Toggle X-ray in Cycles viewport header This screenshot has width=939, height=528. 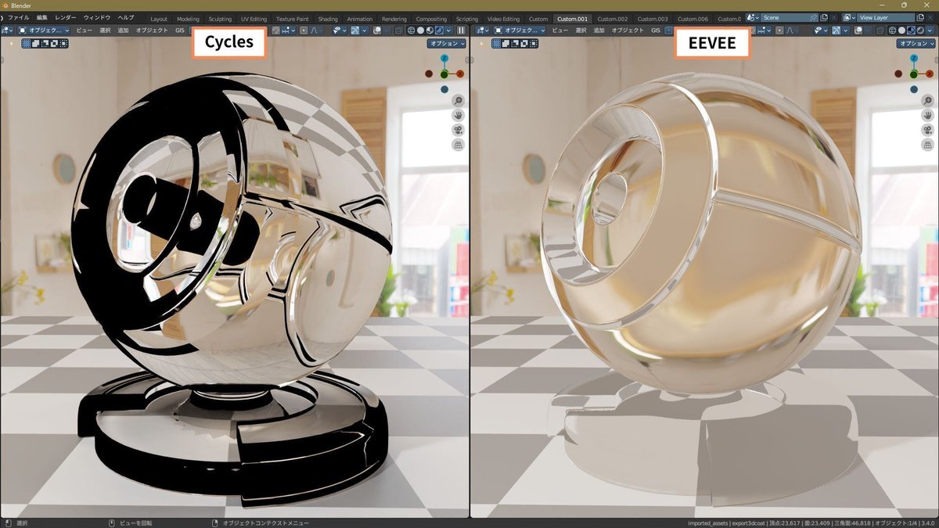(398, 30)
